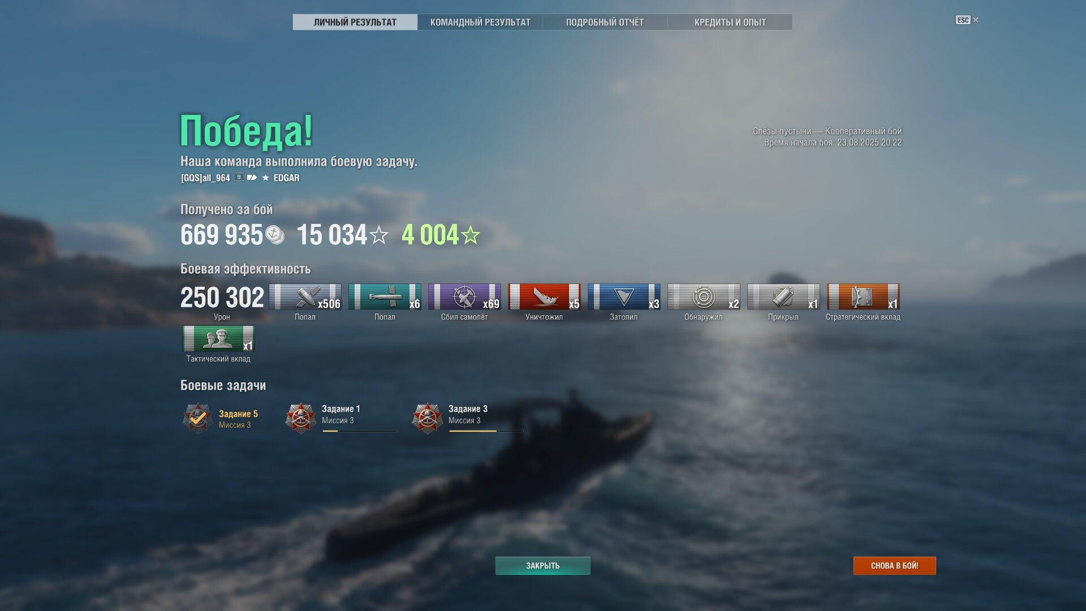Screen dimensions: 1086x611
Task: Click the orange Стратегический вклад ribbon
Action: 863,297
